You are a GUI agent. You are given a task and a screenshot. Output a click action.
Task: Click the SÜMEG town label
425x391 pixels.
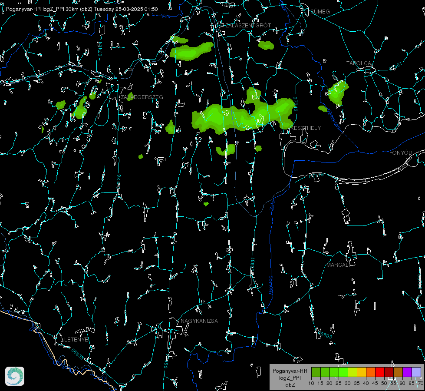[x=320, y=12]
